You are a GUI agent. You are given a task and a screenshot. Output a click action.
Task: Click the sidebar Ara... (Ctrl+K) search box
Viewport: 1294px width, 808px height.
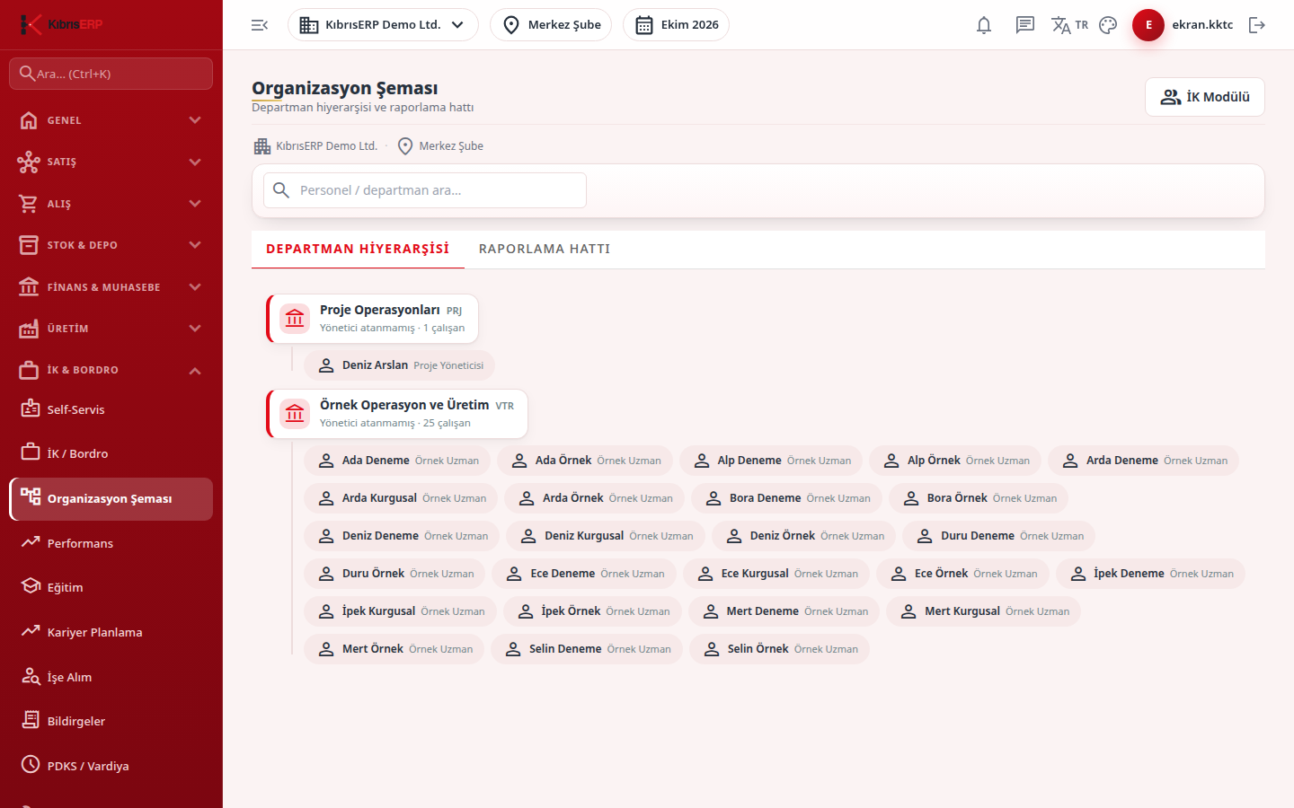pyautogui.click(x=111, y=74)
